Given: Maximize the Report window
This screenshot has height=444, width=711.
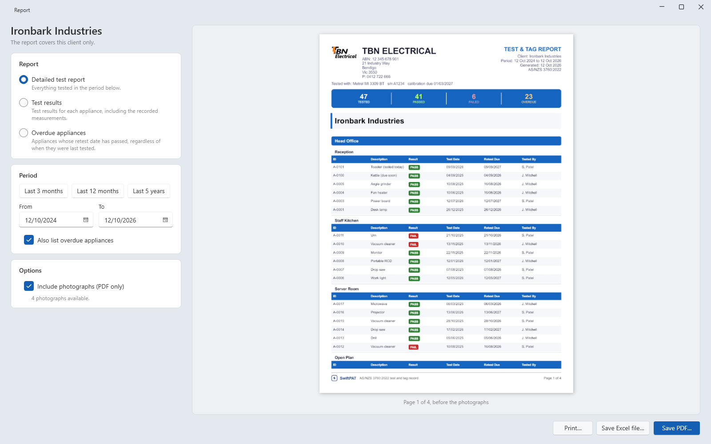Looking at the screenshot, I should coord(681,7).
